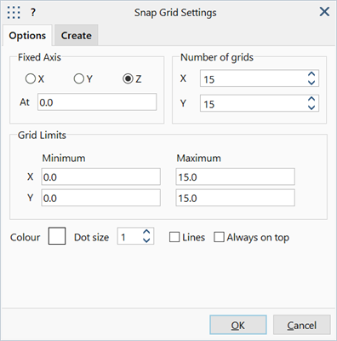Open help with the question mark icon
The image size is (337, 341).
(x=33, y=13)
